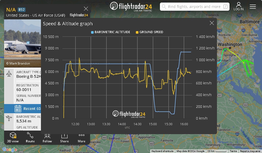Click the 8,534 m barometric altitude value

point(24,121)
